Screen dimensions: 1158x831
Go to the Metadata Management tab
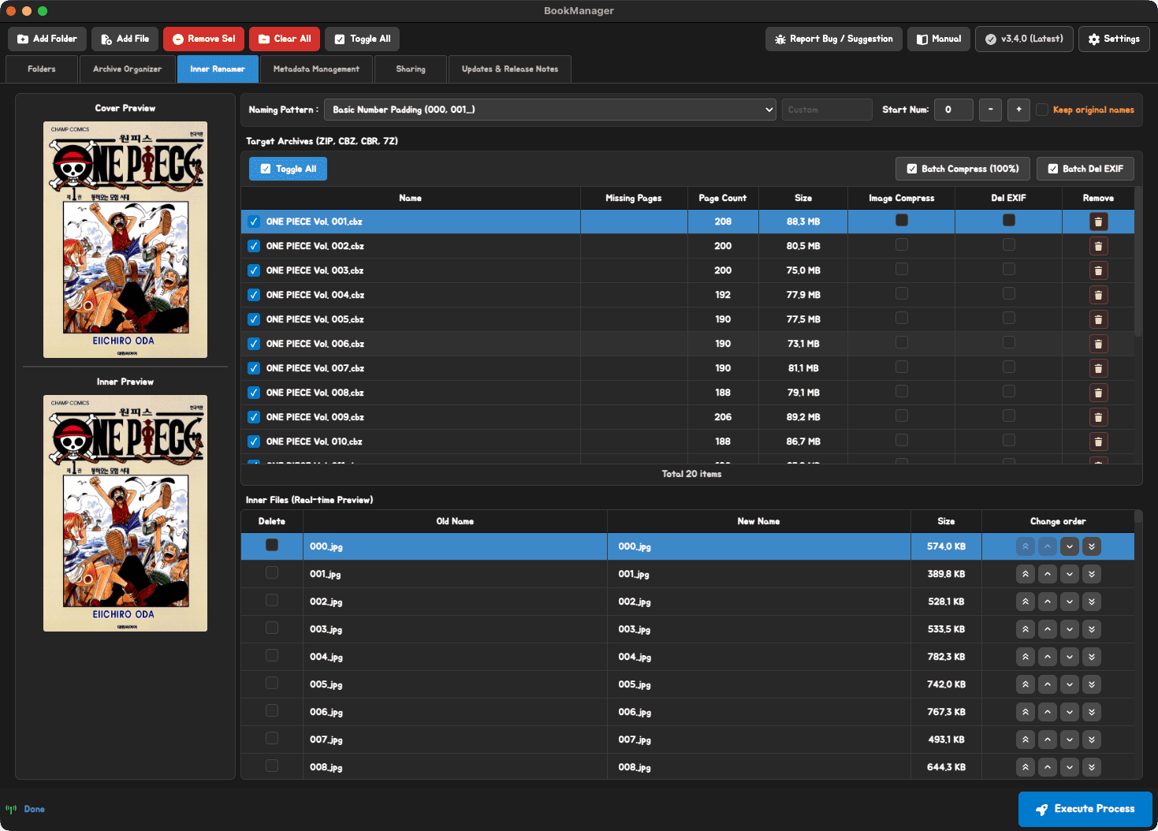[x=316, y=69]
